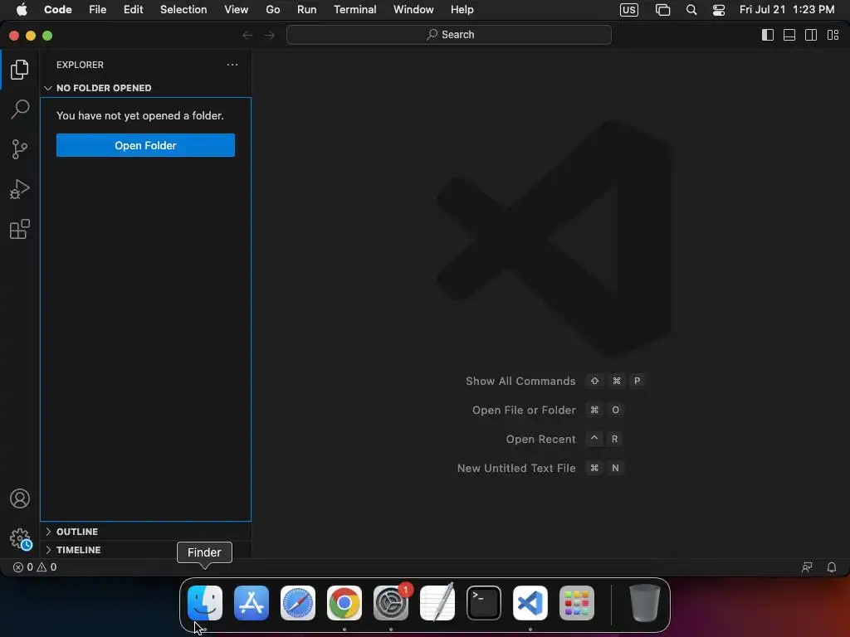850x637 pixels.
Task: Open the File menu
Action: click(98, 10)
